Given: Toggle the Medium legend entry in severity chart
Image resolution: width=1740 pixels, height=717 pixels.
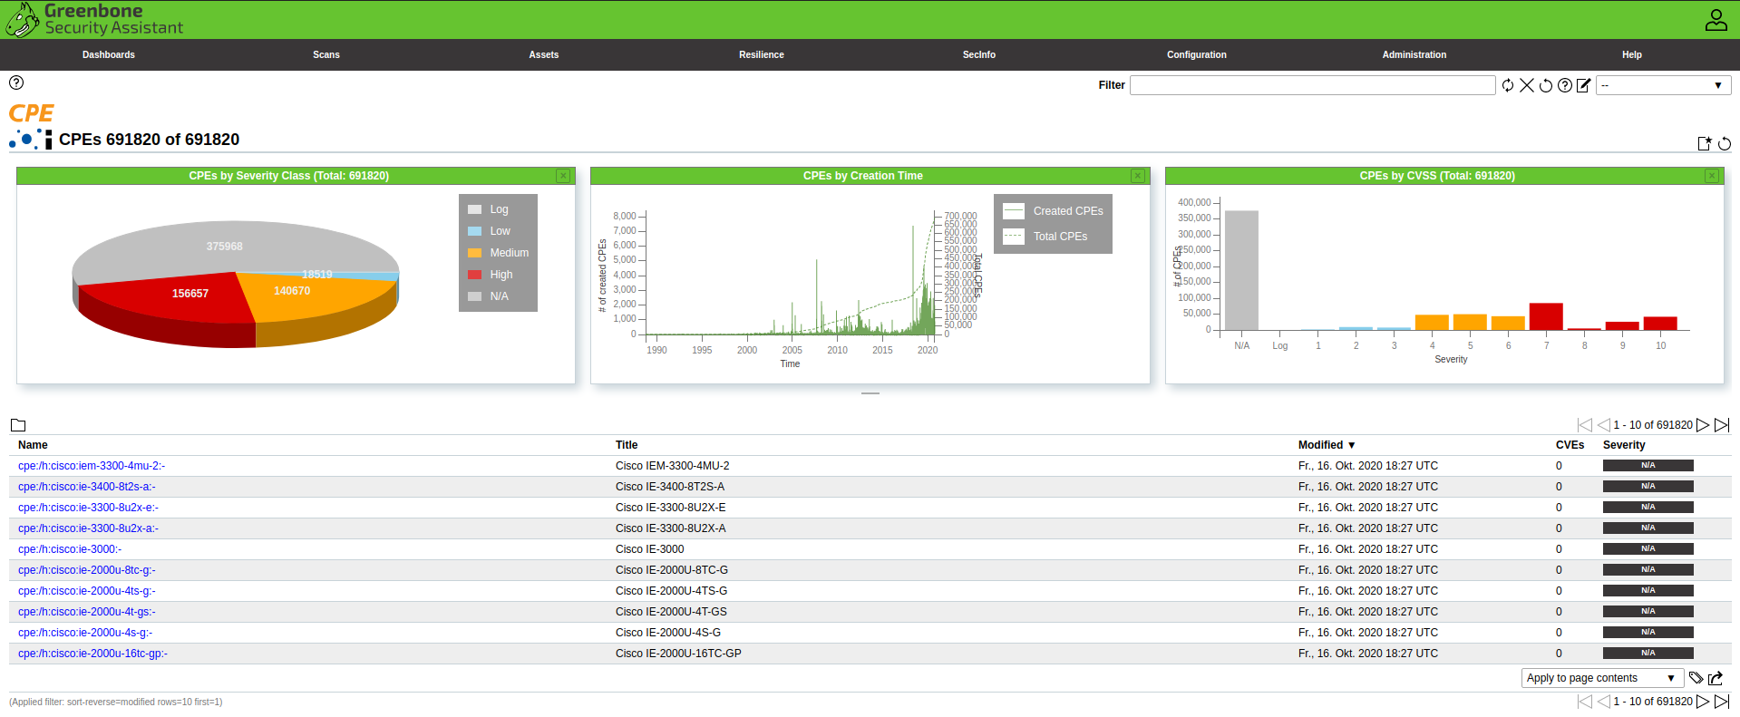Looking at the screenshot, I should point(499,253).
